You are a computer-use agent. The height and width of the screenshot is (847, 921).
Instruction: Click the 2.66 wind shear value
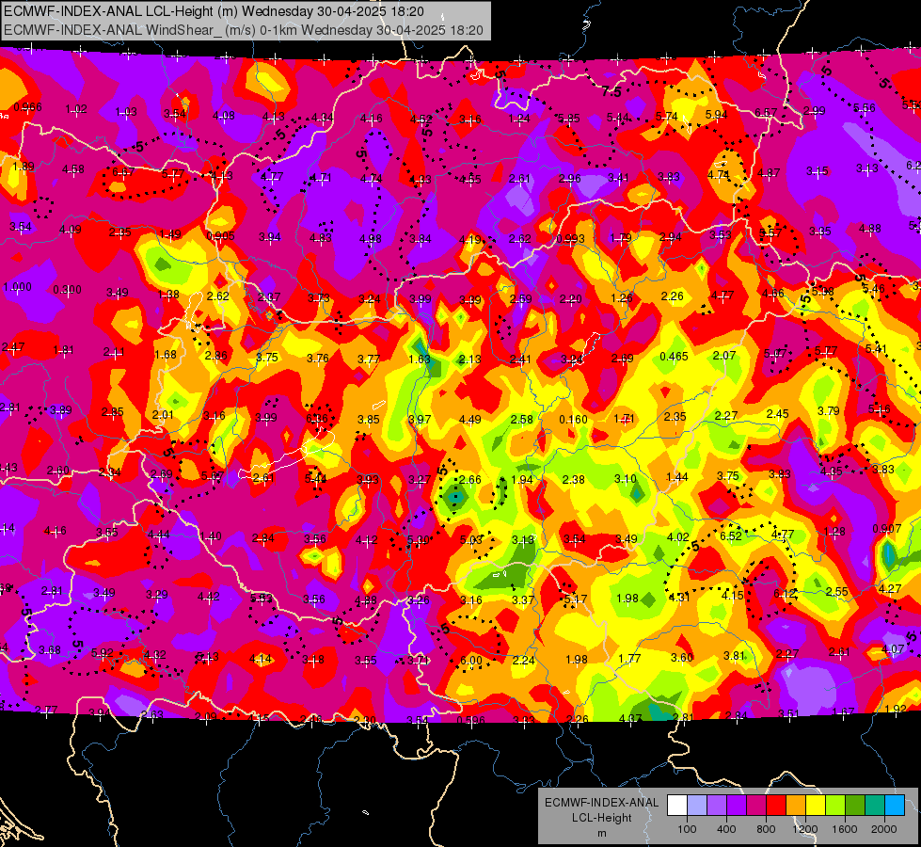[470, 479]
